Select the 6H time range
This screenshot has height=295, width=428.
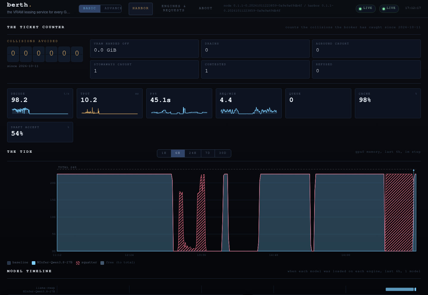(x=178, y=153)
